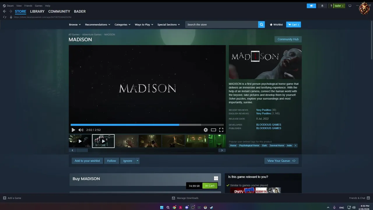Open the Windows Start menu
373x210 pixels.
click(x=162, y=208)
